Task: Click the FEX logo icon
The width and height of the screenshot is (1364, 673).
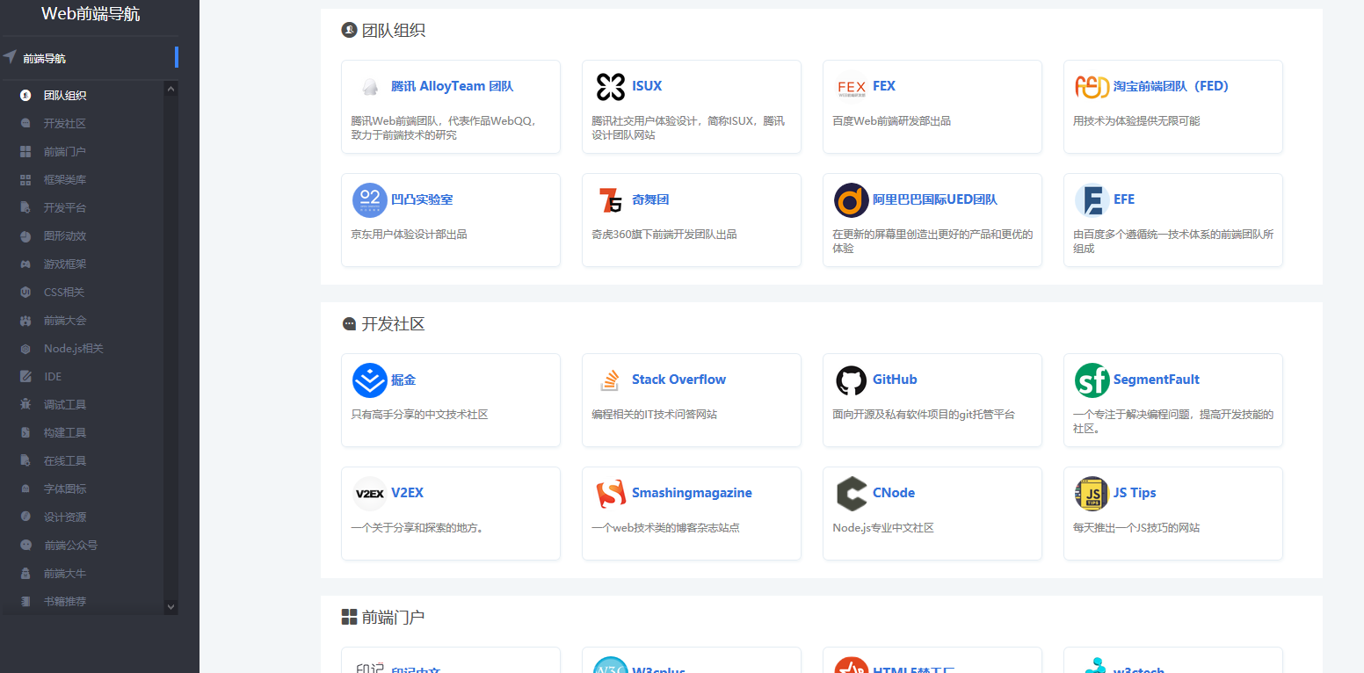Action: point(852,87)
